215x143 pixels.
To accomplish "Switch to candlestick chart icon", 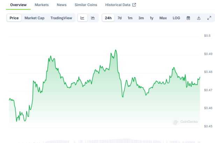I will pos(93,18).
